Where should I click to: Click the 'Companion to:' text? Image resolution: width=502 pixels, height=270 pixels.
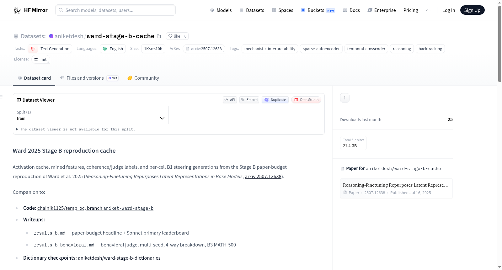point(29,192)
